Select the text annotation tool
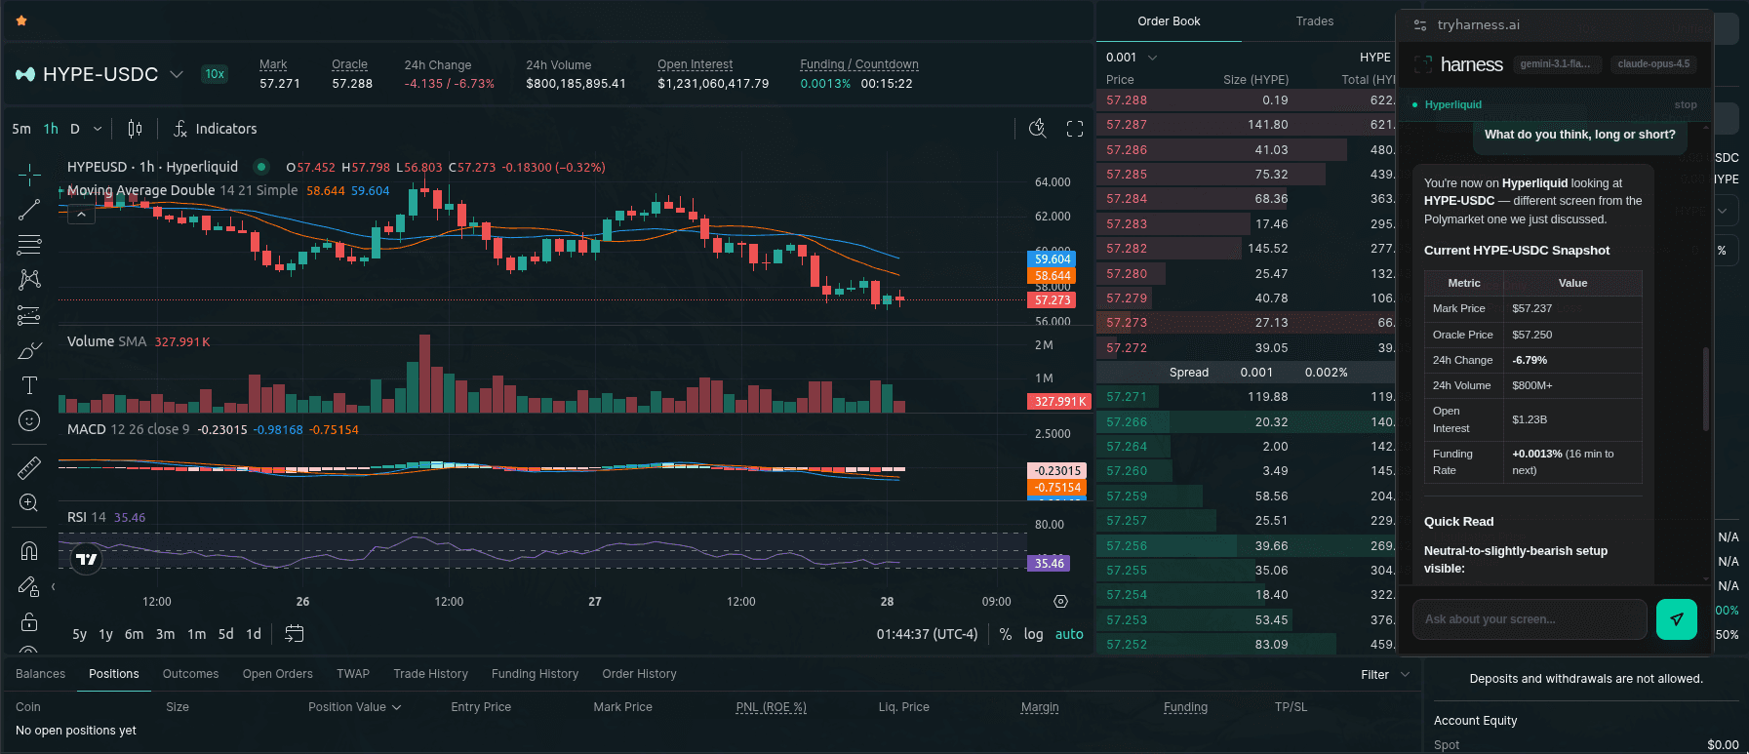1749x754 pixels. (x=29, y=385)
